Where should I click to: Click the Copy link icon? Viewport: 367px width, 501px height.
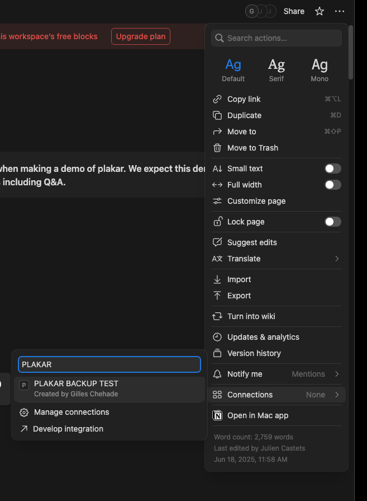click(217, 99)
